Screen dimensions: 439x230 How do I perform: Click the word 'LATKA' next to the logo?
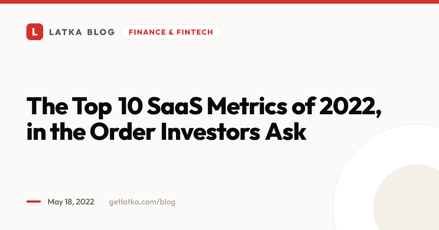pyautogui.click(x=65, y=32)
